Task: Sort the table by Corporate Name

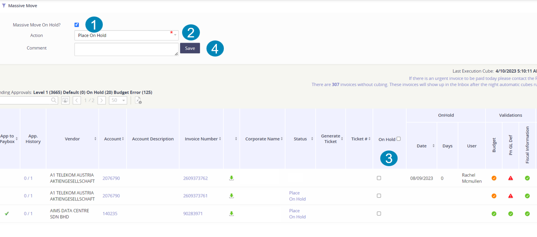Action: coord(282,139)
